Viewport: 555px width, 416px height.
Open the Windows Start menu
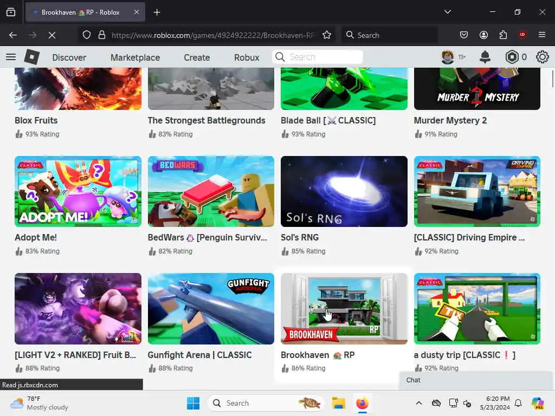click(193, 403)
